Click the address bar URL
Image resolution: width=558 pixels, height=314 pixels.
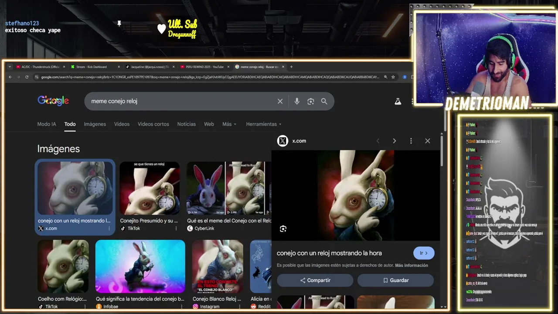coord(210,77)
